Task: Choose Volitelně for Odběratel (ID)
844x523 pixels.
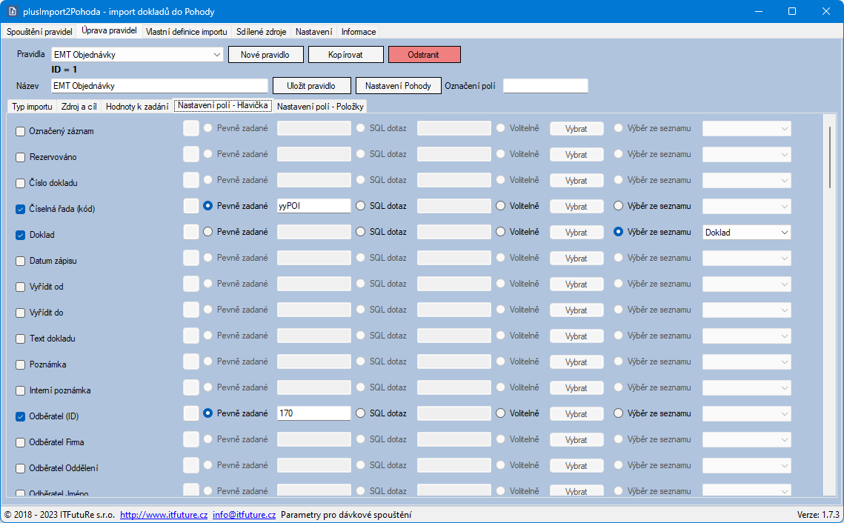Action: [501, 413]
